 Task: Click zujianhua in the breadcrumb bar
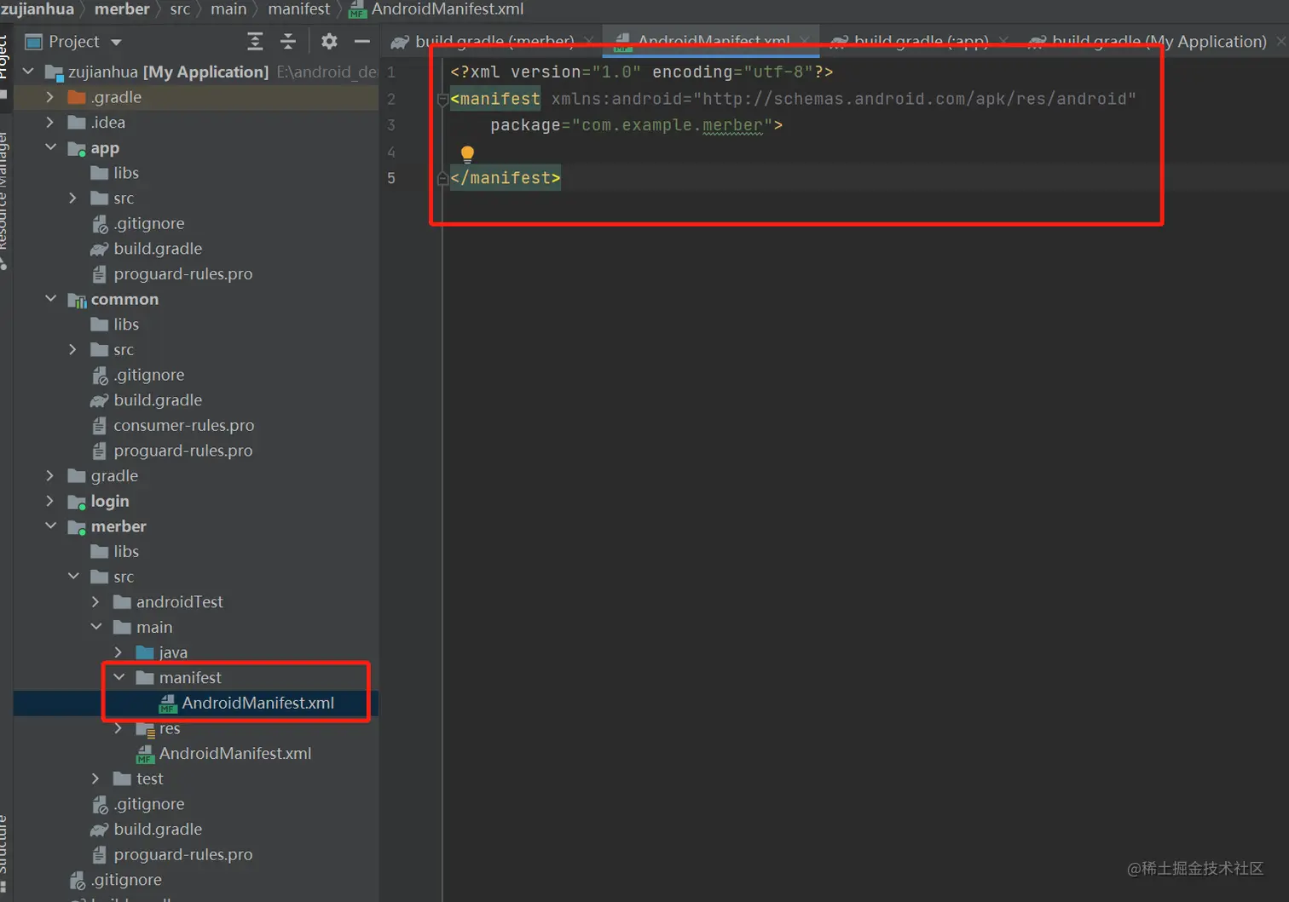pyautogui.click(x=38, y=9)
